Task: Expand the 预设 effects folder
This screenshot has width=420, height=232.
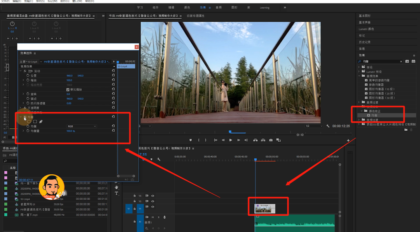Action: pyautogui.click(x=359, y=67)
